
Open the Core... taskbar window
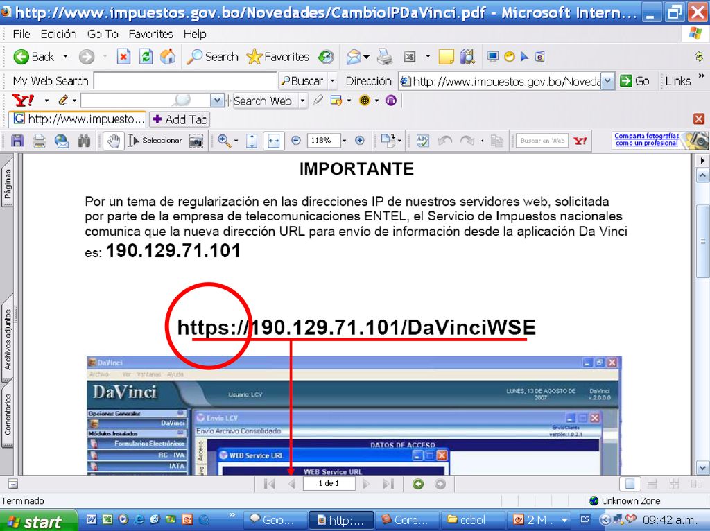[406, 520]
